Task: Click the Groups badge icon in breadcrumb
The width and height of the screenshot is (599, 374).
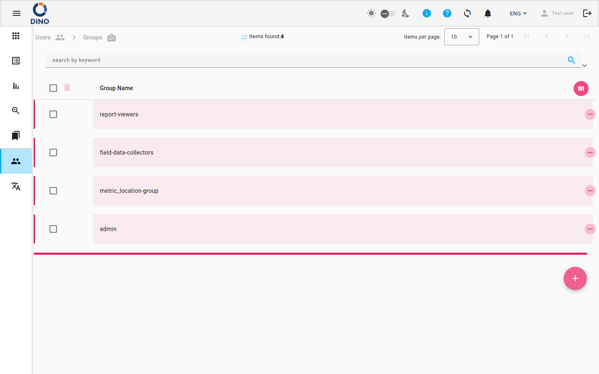Action: [111, 37]
